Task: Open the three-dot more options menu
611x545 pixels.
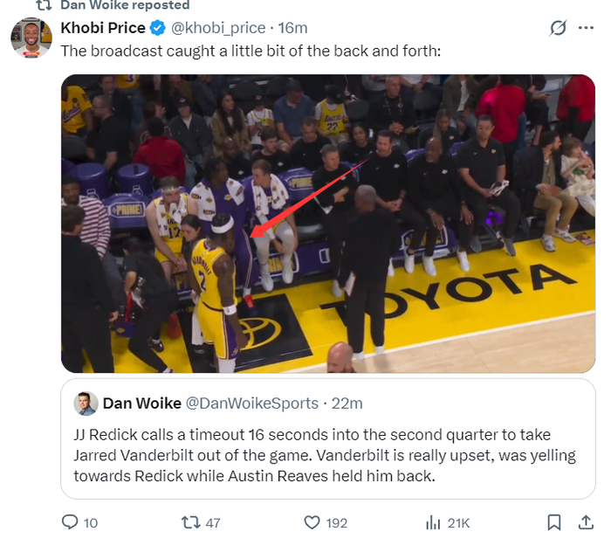Action: pos(586,29)
